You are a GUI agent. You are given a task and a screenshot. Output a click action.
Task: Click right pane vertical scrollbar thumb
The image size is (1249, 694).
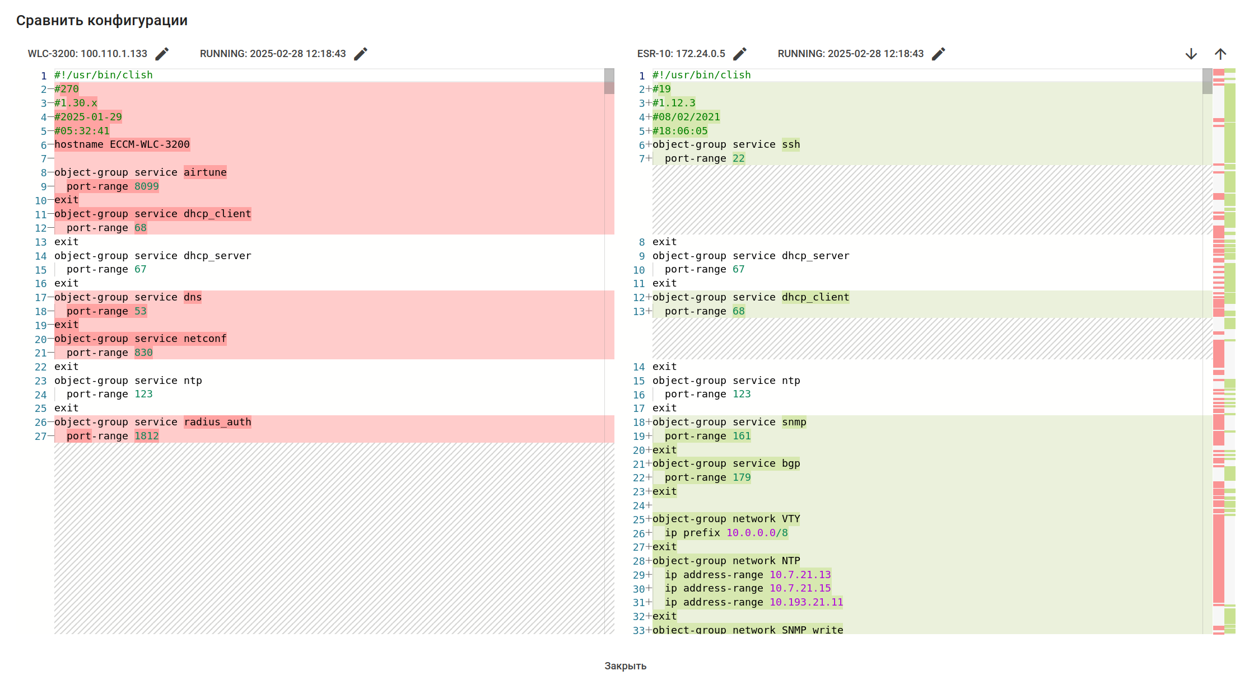point(1207,81)
